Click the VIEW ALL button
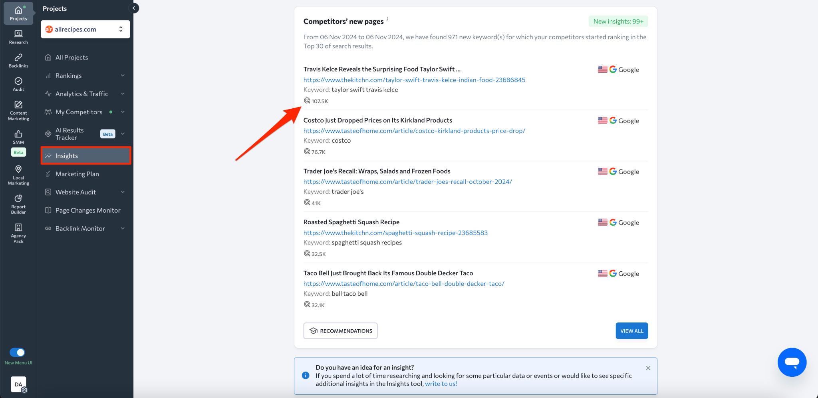 click(x=631, y=331)
